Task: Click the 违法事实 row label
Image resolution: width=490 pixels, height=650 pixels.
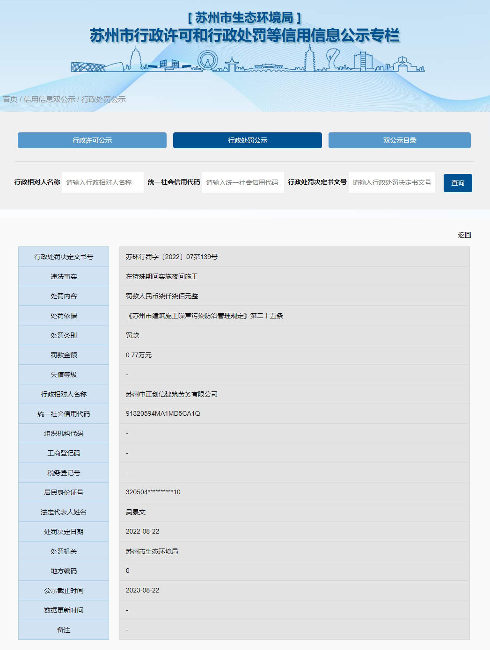Action: click(64, 276)
